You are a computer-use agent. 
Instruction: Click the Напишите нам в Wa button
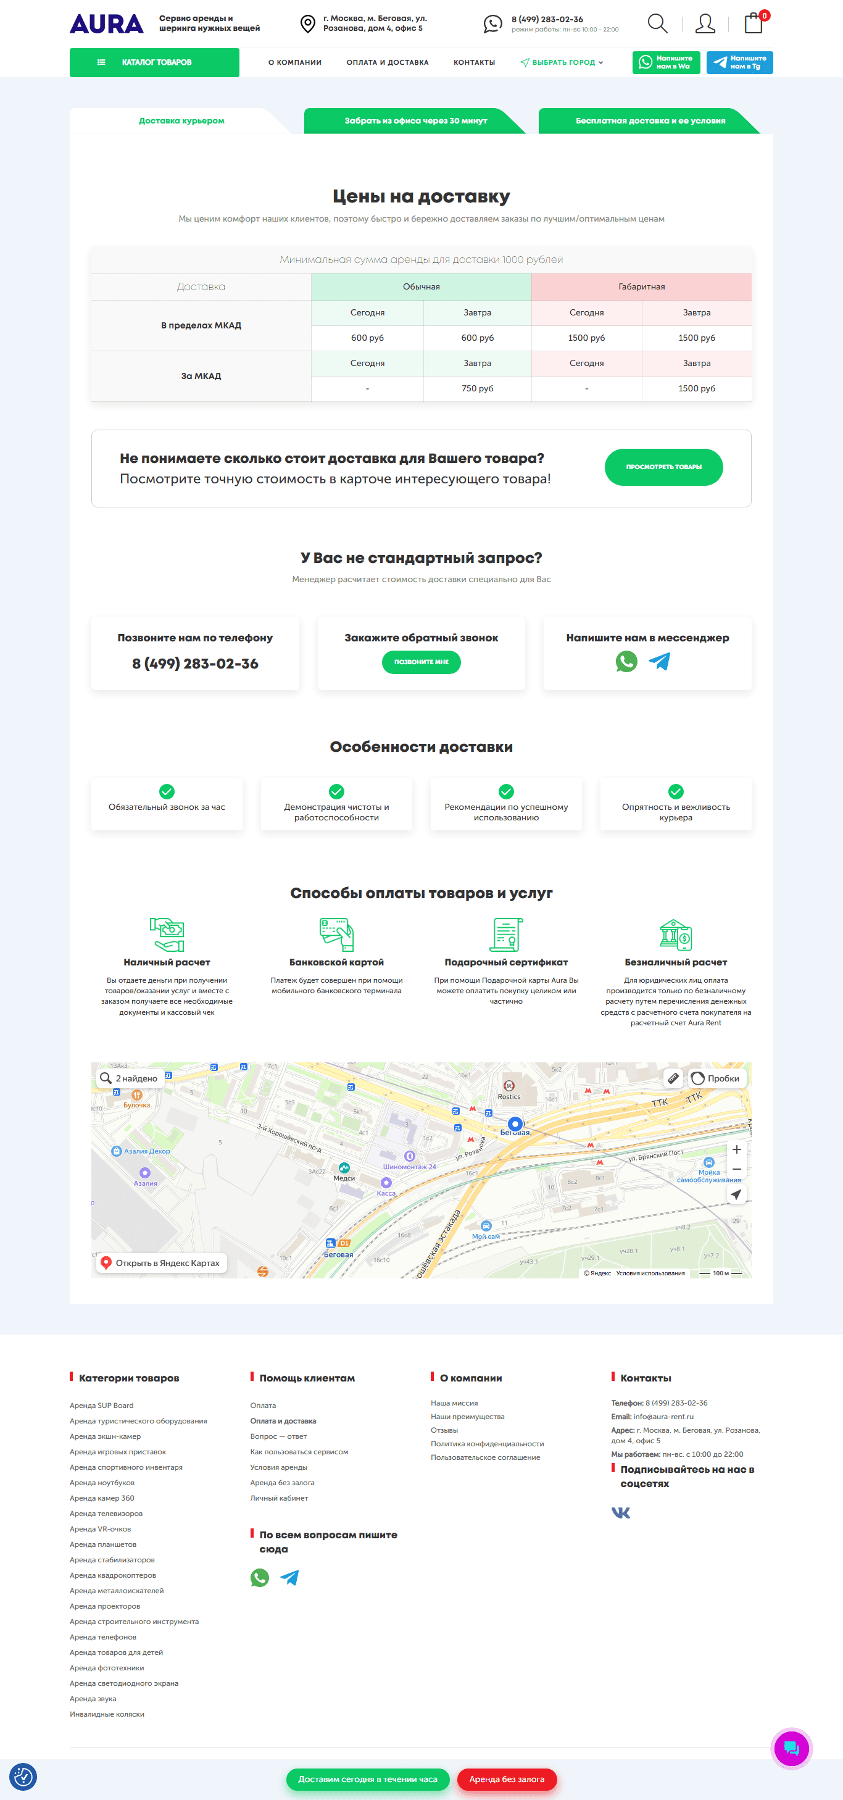667,62
